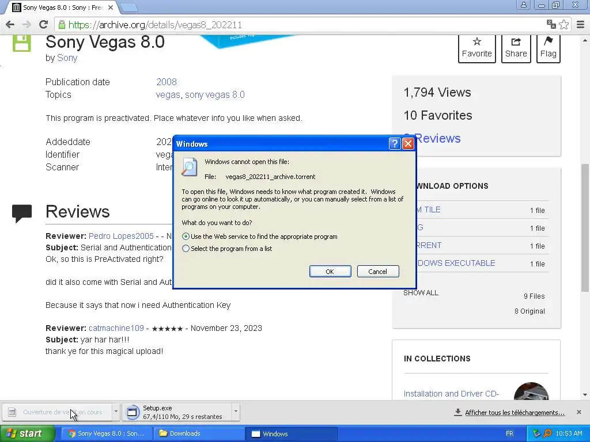Click the page vertical scrollbar thumb
The height and width of the screenshot is (442, 590).
[x=585, y=227]
